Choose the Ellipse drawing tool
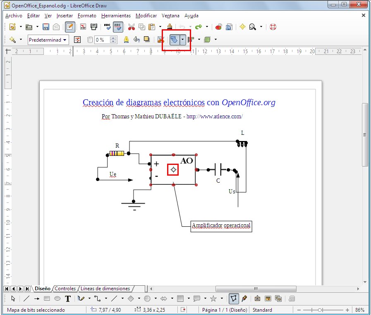 point(57,299)
